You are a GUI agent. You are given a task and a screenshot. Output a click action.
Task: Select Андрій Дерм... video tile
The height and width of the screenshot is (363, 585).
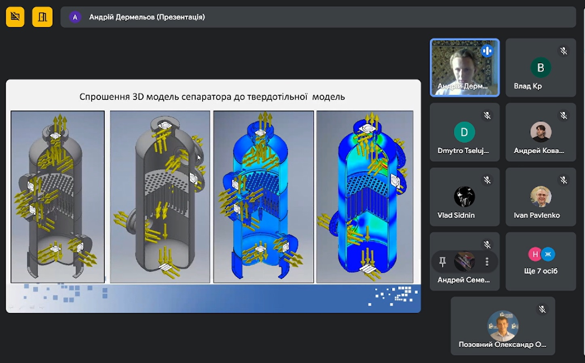click(x=465, y=67)
